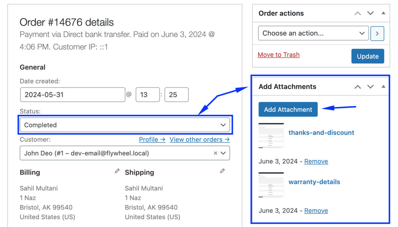Move Order actions panel down
Screen dimensions: 398x227
(370, 13)
